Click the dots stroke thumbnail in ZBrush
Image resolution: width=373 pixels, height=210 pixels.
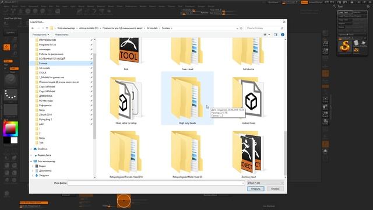click(x=10, y=94)
